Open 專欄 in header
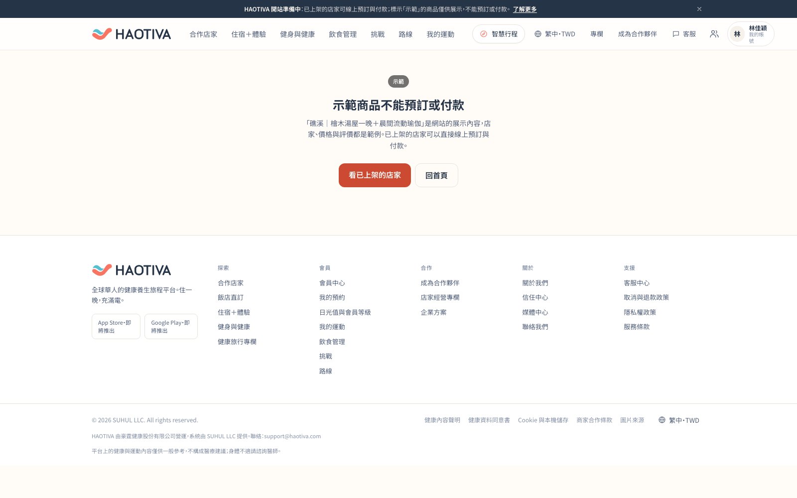 (x=597, y=34)
